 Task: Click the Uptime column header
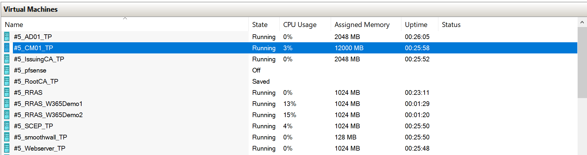pyautogui.click(x=416, y=25)
